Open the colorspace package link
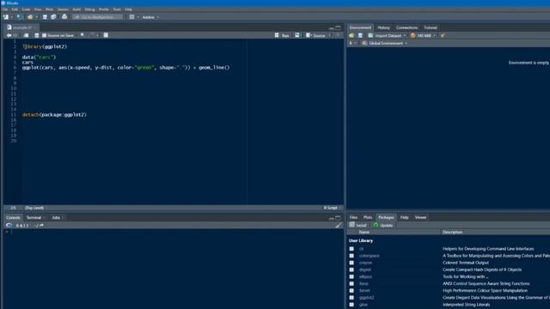550x309 pixels. [370, 256]
